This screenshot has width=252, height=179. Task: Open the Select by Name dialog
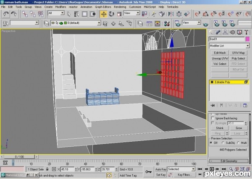click(77, 14)
